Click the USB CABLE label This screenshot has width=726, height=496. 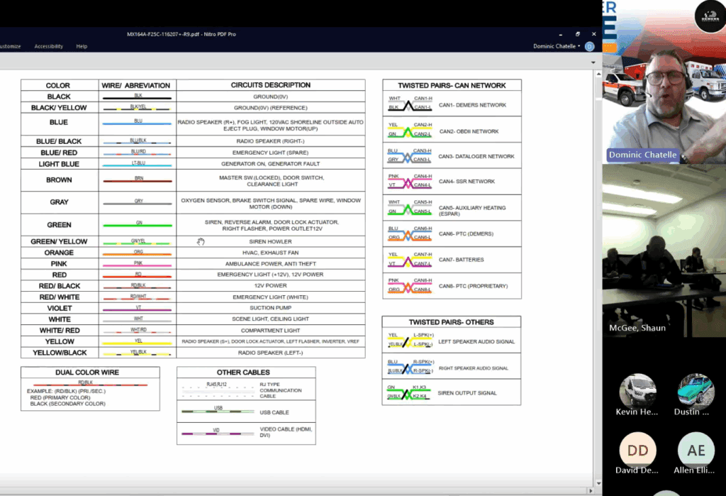[274, 412]
